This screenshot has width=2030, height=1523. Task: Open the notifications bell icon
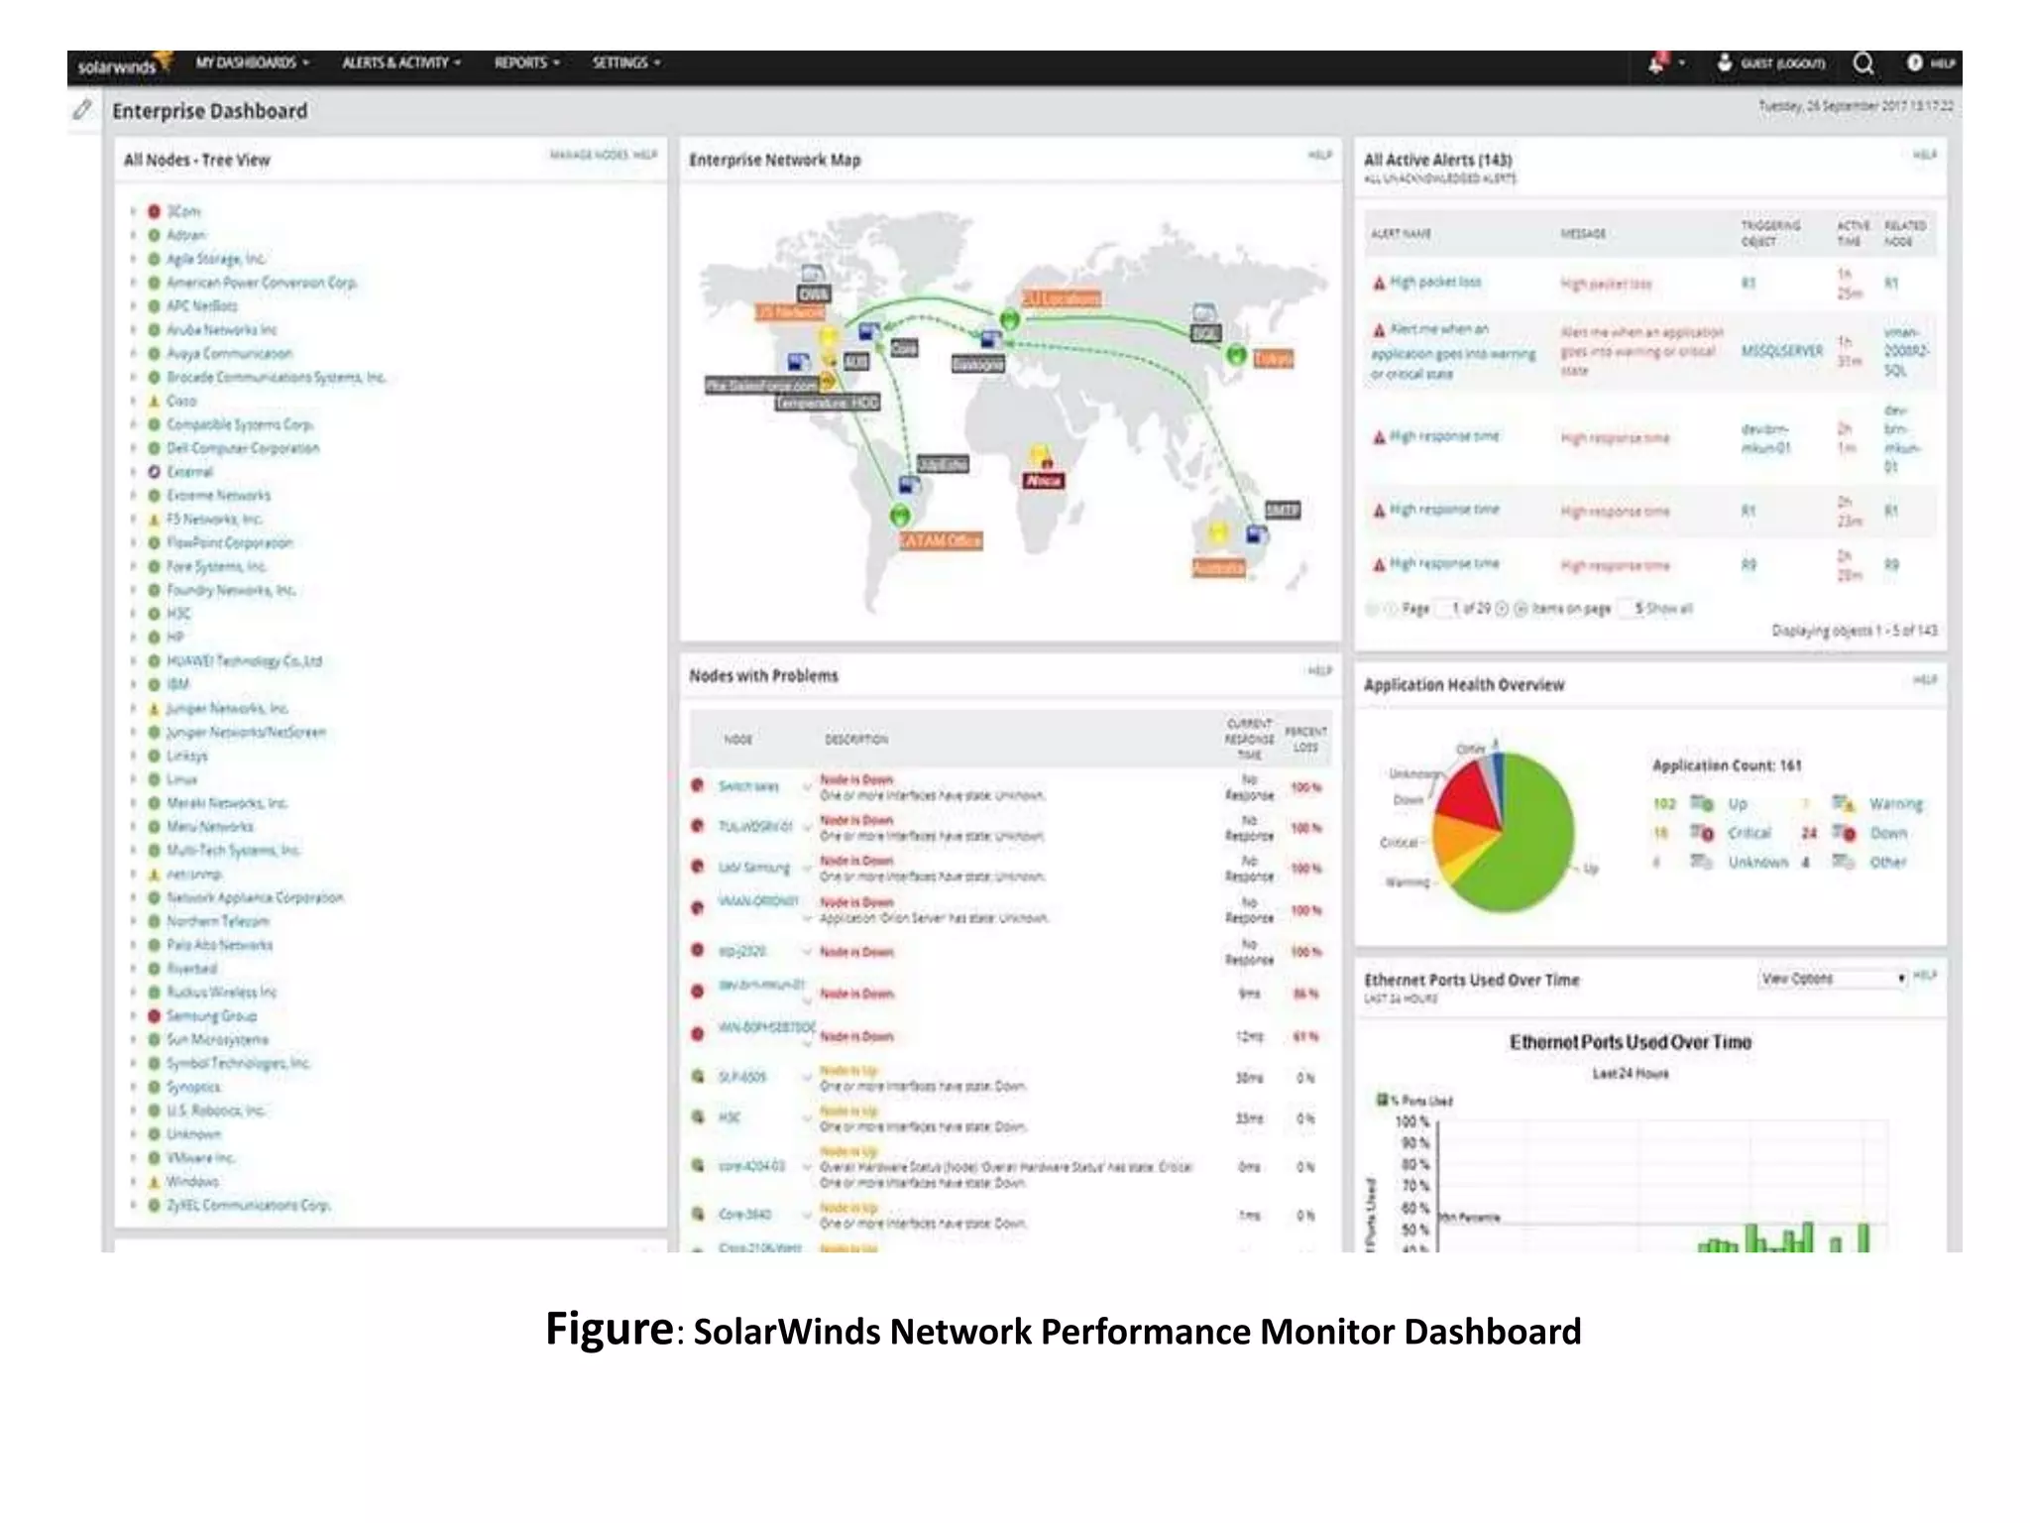1657,63
